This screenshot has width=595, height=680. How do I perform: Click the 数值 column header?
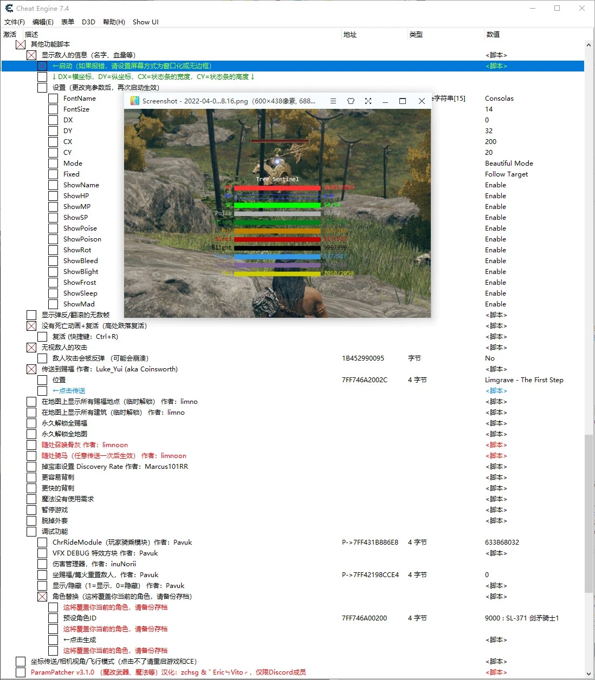[x=493, y=35]
